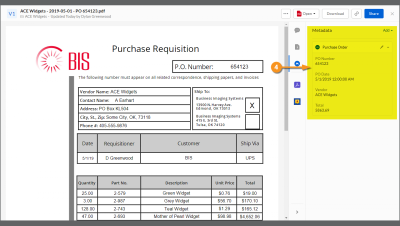
Task: Open the file details sidebar icon
Action: click(x=297, y=47)
